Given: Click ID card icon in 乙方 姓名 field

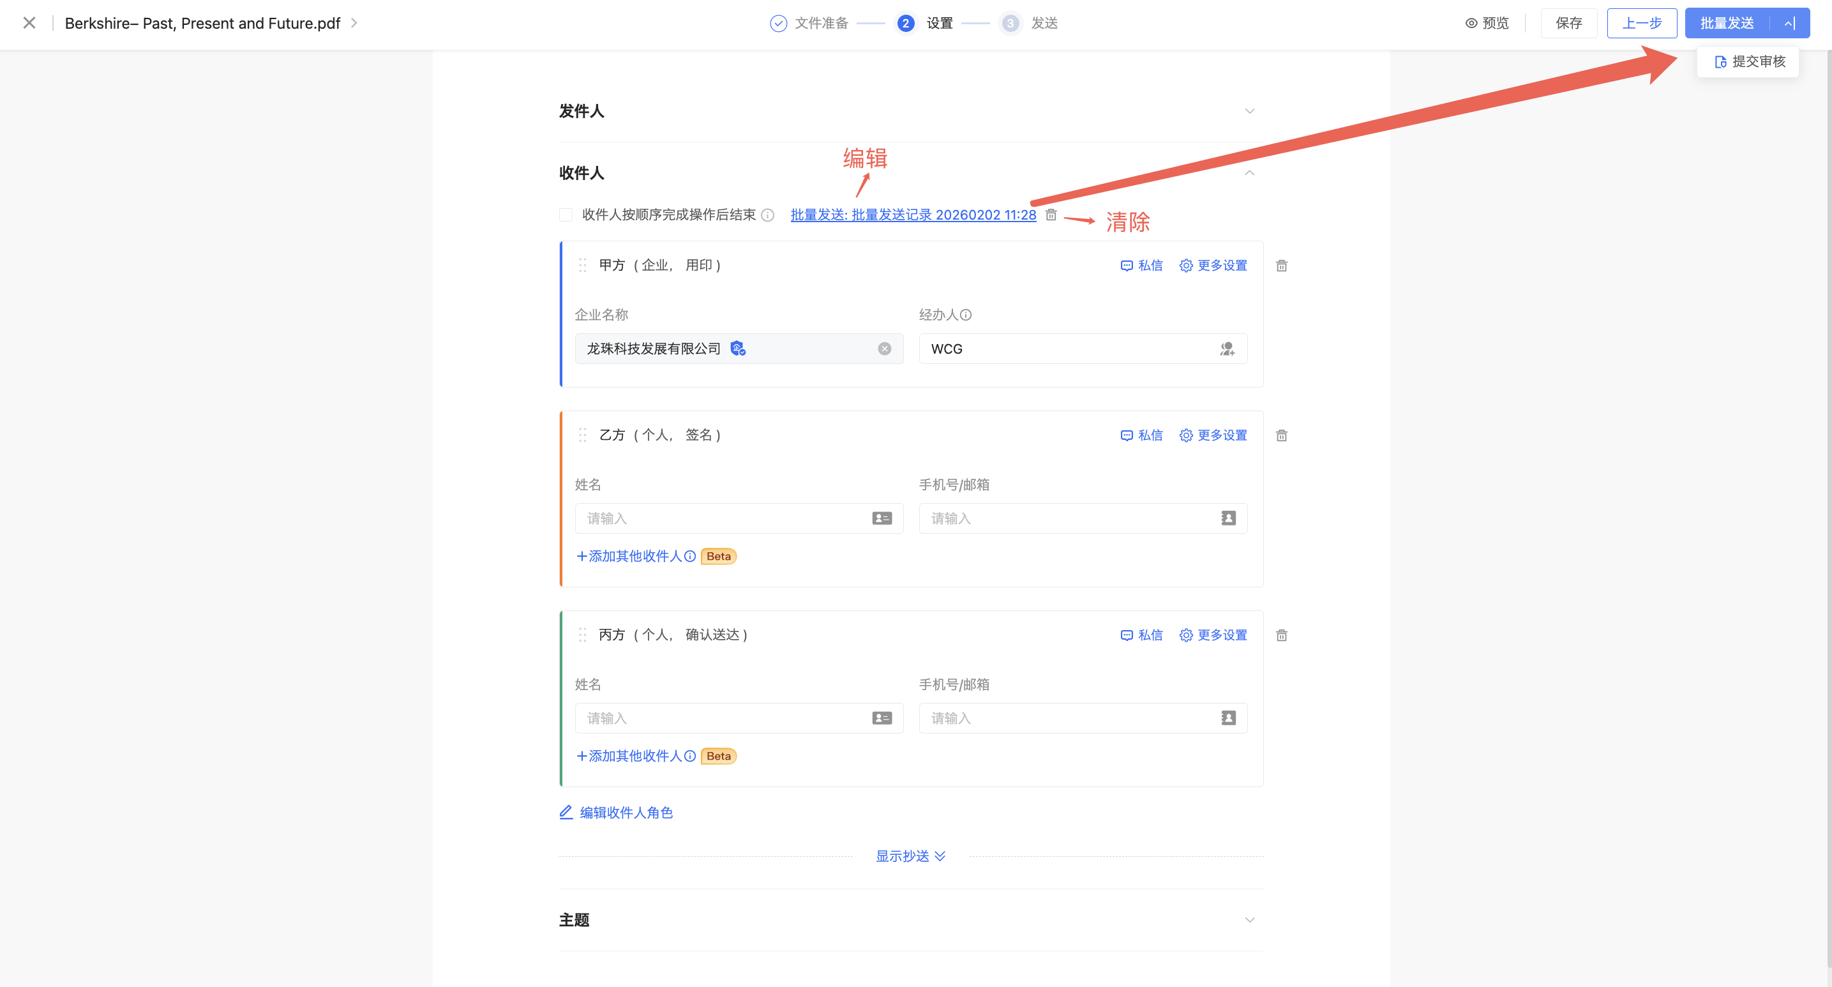Looking at the screenshot, I should tap(881, 519).
